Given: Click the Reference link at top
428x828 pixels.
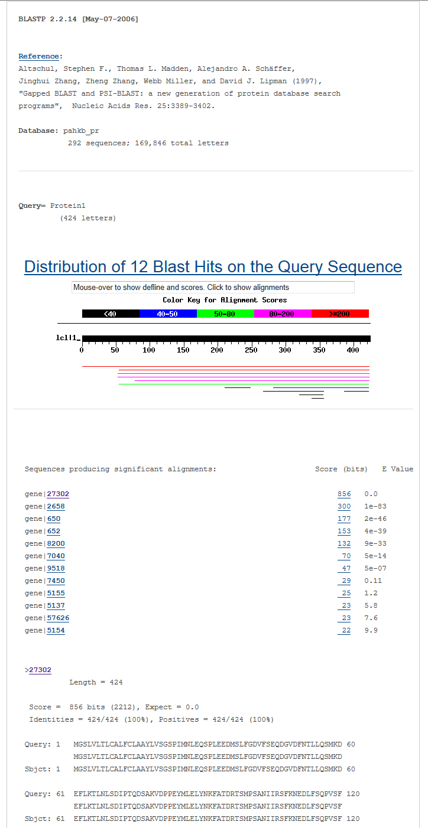Looking at the screenshot, I should 38,57.
